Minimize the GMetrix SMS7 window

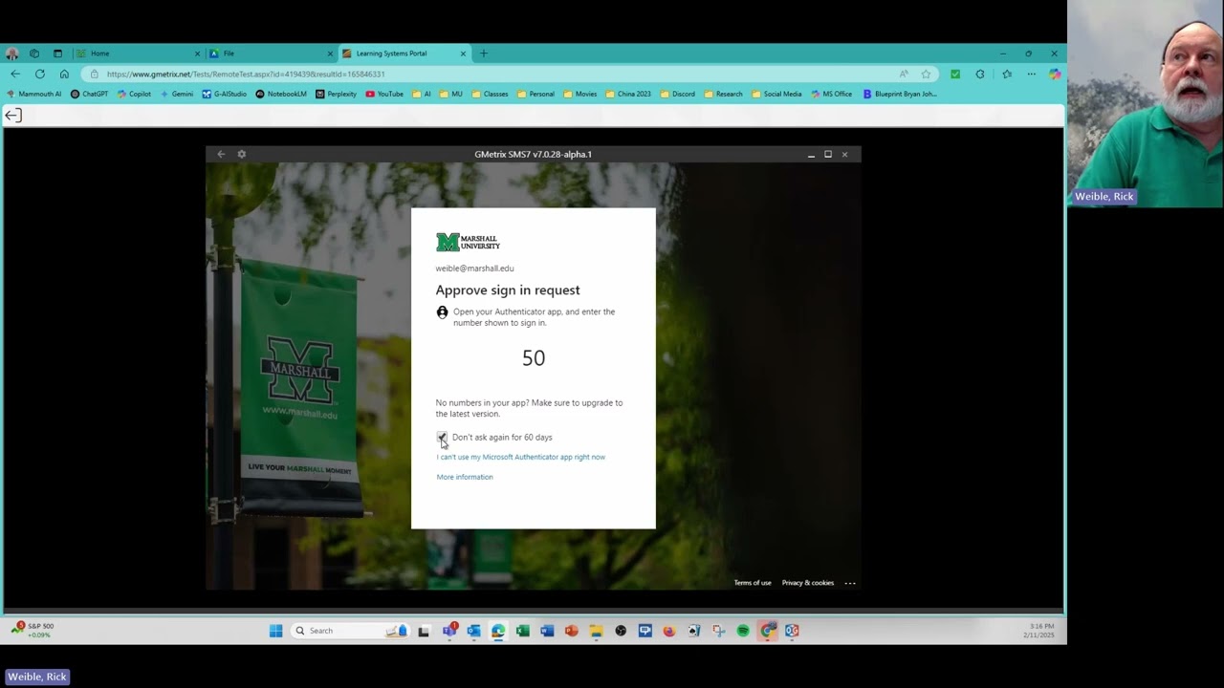tap(811, 154)
